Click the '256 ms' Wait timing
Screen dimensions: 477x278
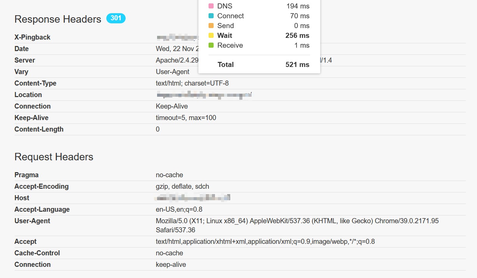[298, 36]
